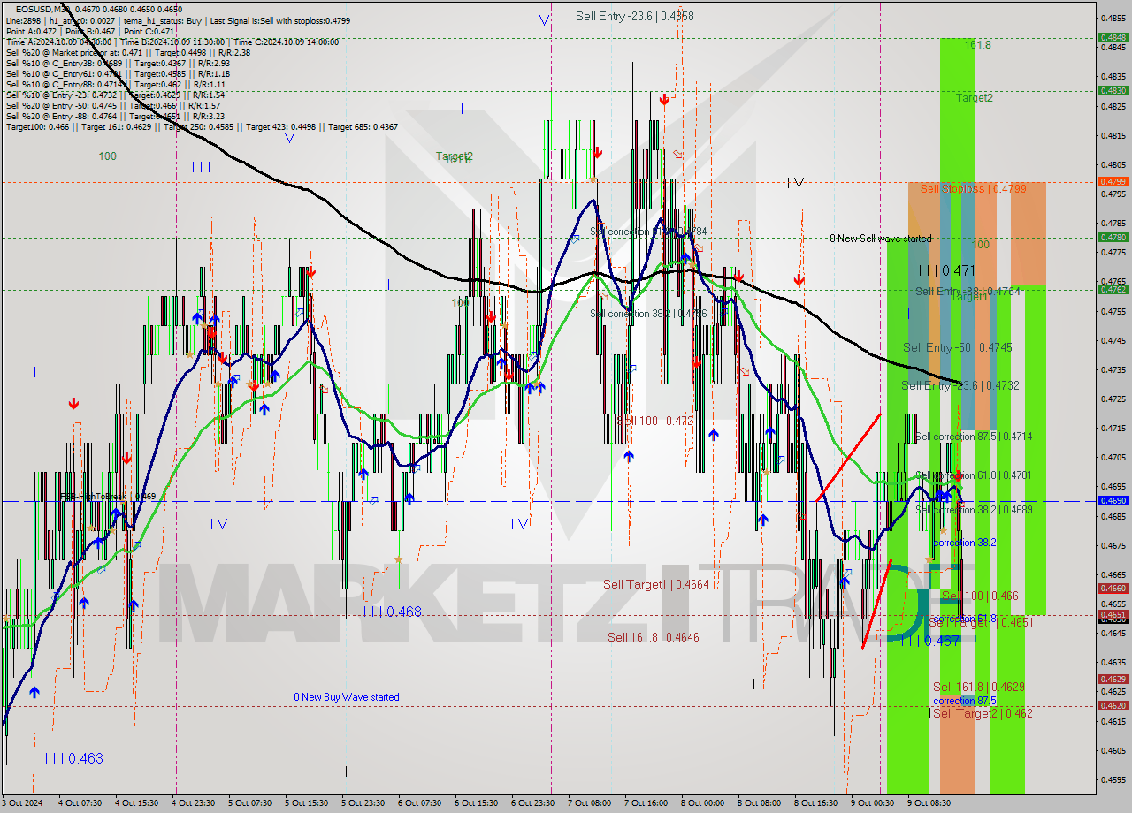Click the red 0.4651 price axis tag

tap(1113, 614)
